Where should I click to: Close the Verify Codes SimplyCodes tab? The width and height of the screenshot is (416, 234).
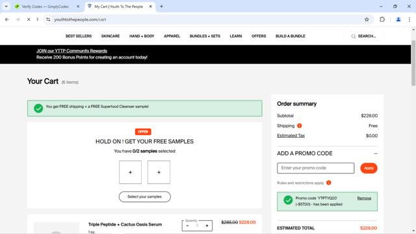click(78, 6)
